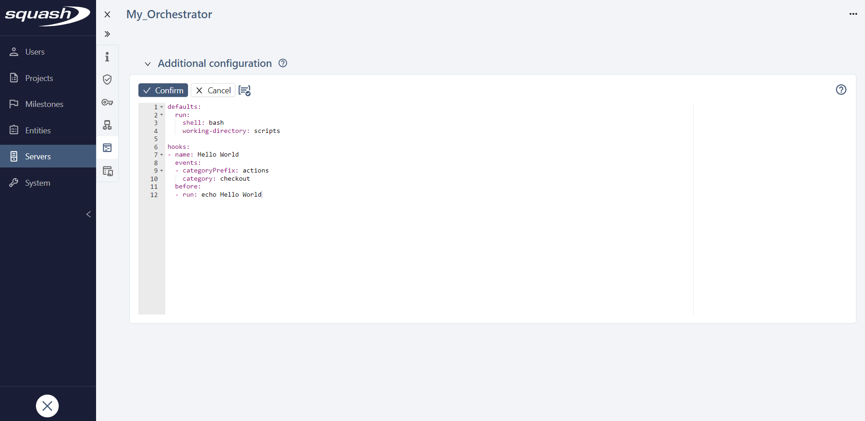Open the additional configuration panel tab icon
865x421 pixels.
pyautogui.click(x=107, y=147)
